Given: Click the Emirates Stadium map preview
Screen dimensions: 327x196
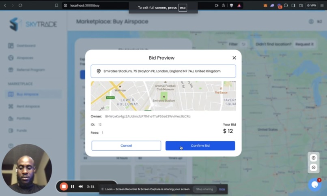Looking at the screenshot, I should pyautogui.click(x=163, y=96).
